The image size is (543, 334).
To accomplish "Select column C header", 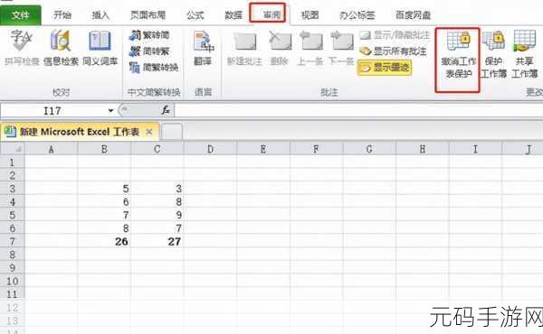I will [x=157, y=149].
